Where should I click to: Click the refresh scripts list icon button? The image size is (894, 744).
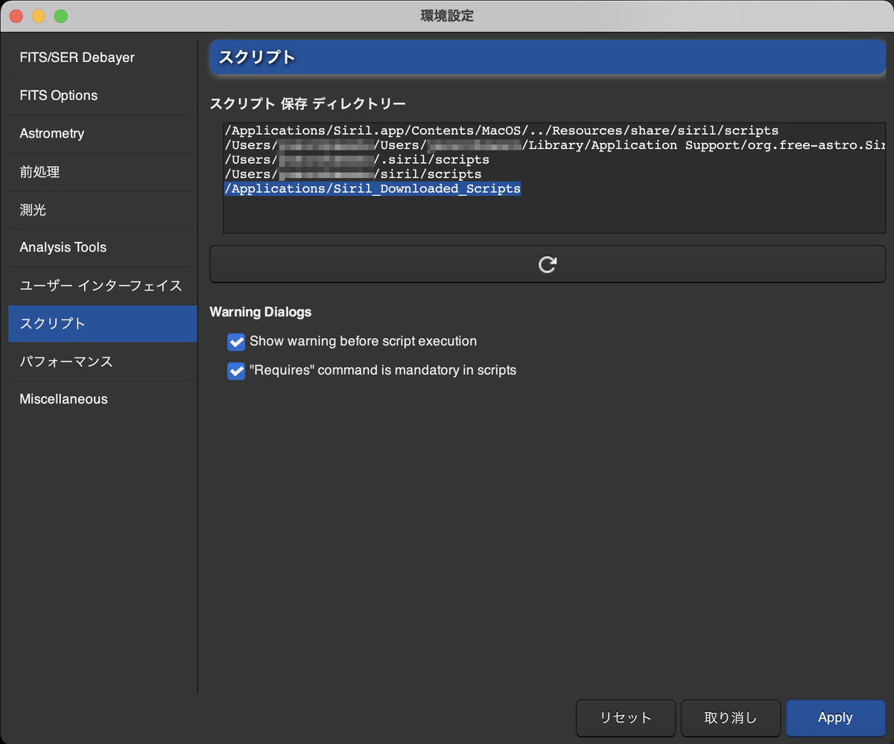point(548,264)
